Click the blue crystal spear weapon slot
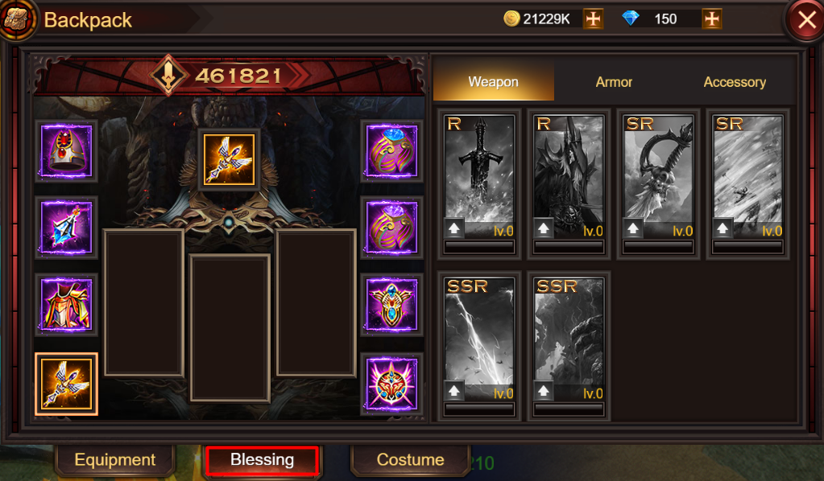The width and height of the screenshot is (824, 481). point(66,228)
